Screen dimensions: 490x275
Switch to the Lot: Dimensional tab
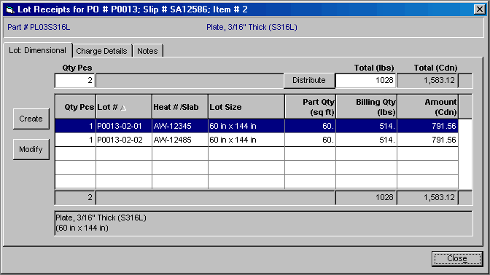coord(37,50)
